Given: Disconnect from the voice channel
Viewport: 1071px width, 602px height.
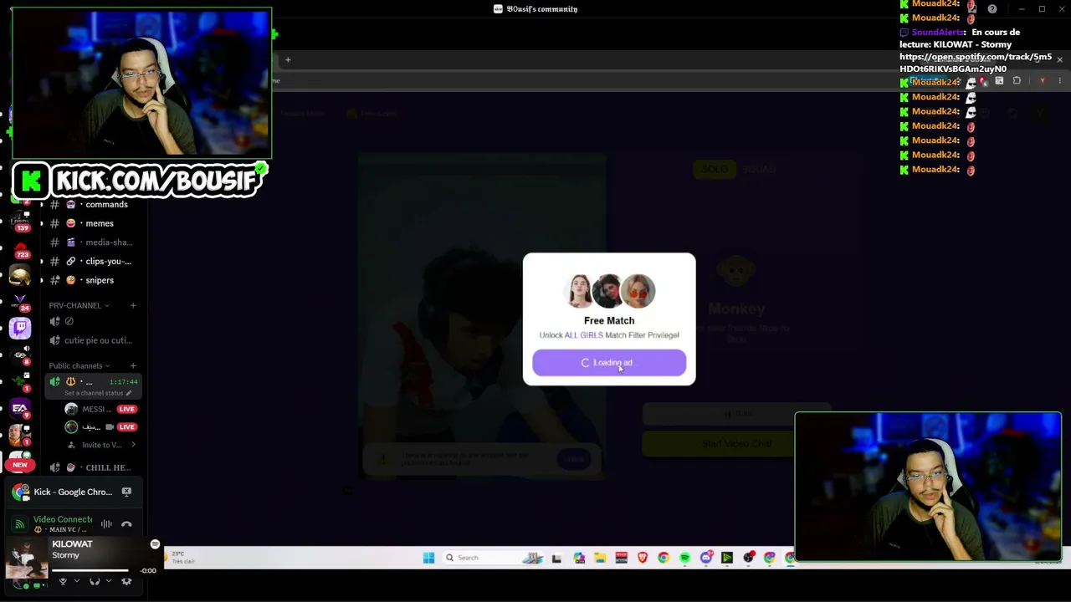Looking at the screenshot, I should click(x=126, y=524).
